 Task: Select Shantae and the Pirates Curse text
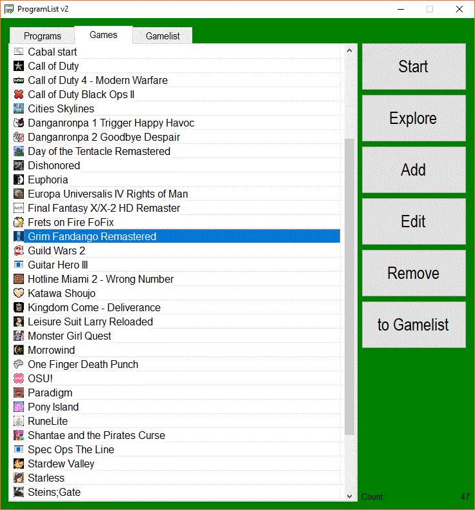point(97,435)
